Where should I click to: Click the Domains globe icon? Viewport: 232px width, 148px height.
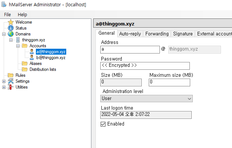pyautogui.click(x=11, y=34)
